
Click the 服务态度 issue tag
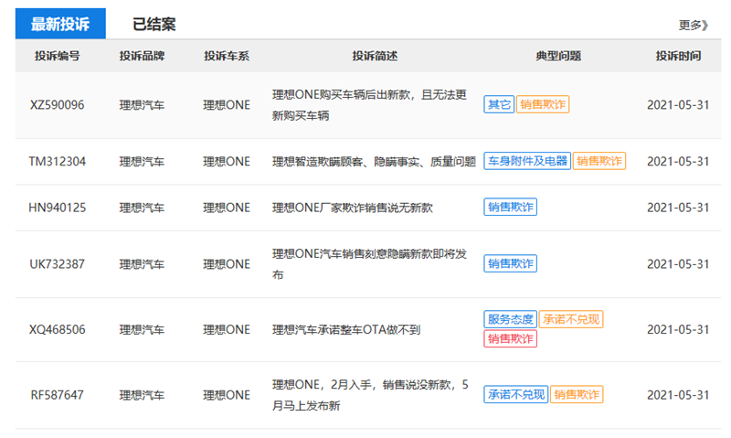coord(510,320)
